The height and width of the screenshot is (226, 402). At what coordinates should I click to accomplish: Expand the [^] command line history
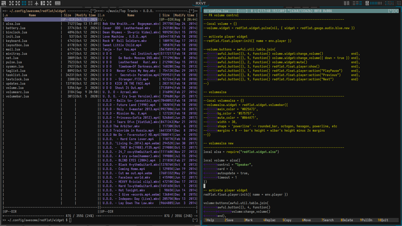point(195,220)
